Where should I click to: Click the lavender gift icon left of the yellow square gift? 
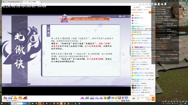coord(101,98)
